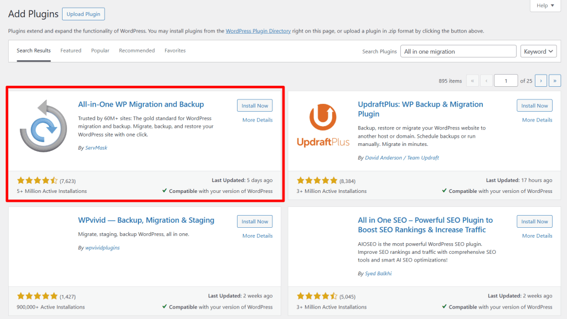The image size is (567, 319).
Task: View the Favorites tab
Action: (x=175, y=50)
